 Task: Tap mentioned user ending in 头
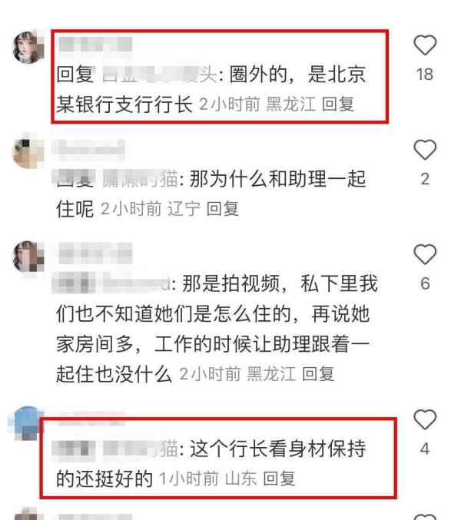[159, 75]
